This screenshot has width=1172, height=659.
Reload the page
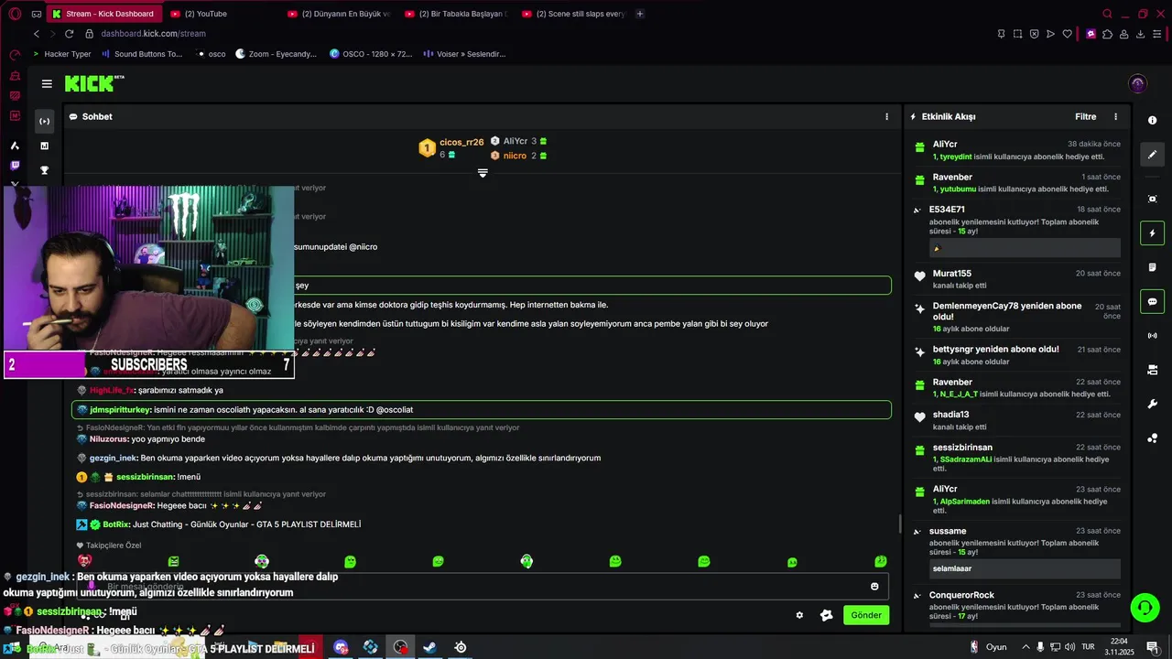69,34
